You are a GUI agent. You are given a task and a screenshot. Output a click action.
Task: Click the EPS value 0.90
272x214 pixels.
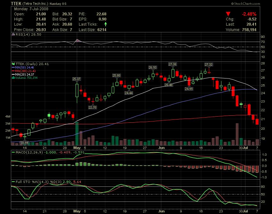pos(102,19)
